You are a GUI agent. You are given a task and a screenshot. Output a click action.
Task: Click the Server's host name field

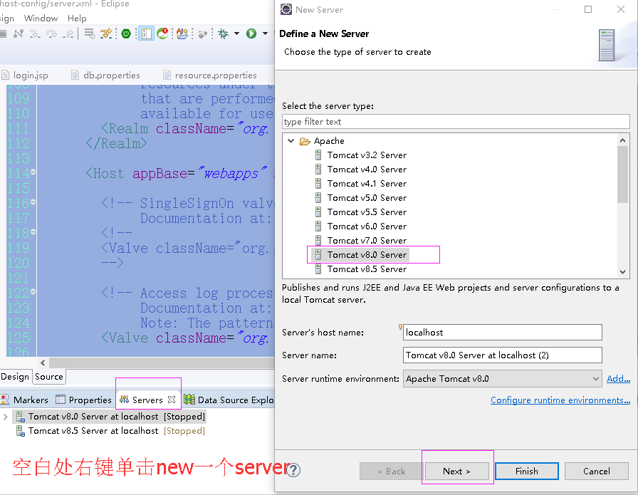(503, 332)
